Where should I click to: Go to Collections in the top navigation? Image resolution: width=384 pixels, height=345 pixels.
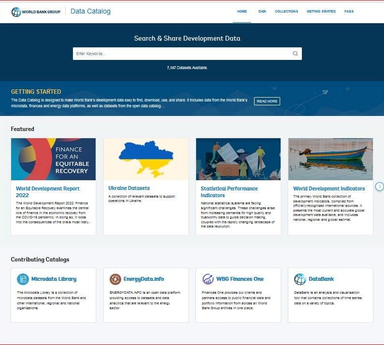(286, 11)
